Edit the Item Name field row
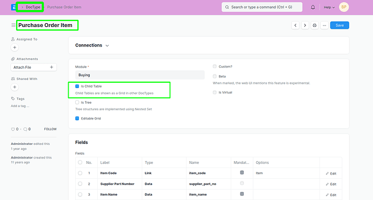Screen dimensions: 373x200 [331, 195]
